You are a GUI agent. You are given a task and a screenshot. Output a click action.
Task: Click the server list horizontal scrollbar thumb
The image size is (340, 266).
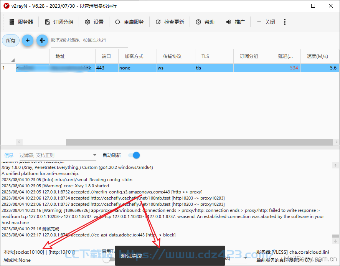click(199, 142)
